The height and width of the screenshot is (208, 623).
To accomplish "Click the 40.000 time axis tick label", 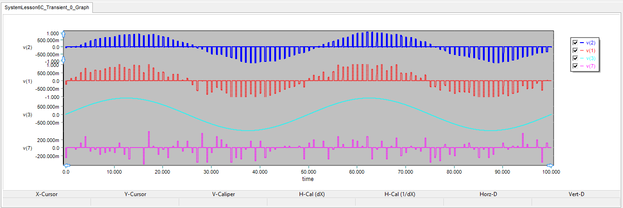I will tap(260, 172).
